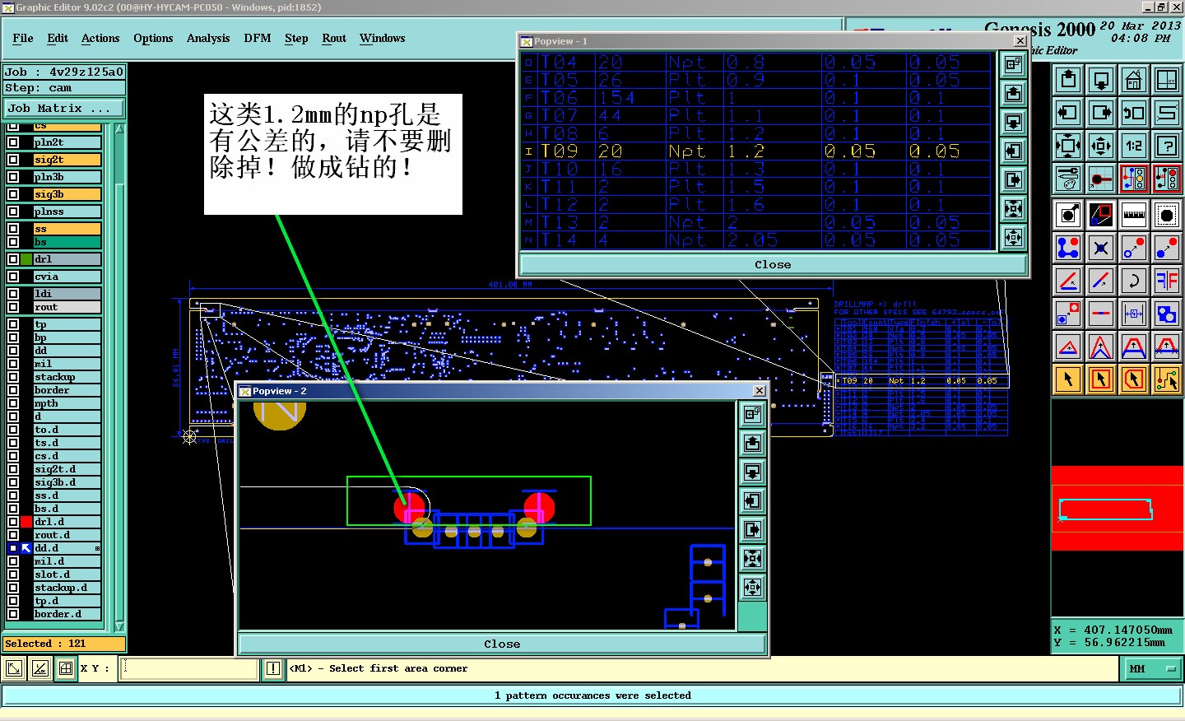Open the Job Matrix selector
The image size is (1185, 721).
tap(64, 108)
